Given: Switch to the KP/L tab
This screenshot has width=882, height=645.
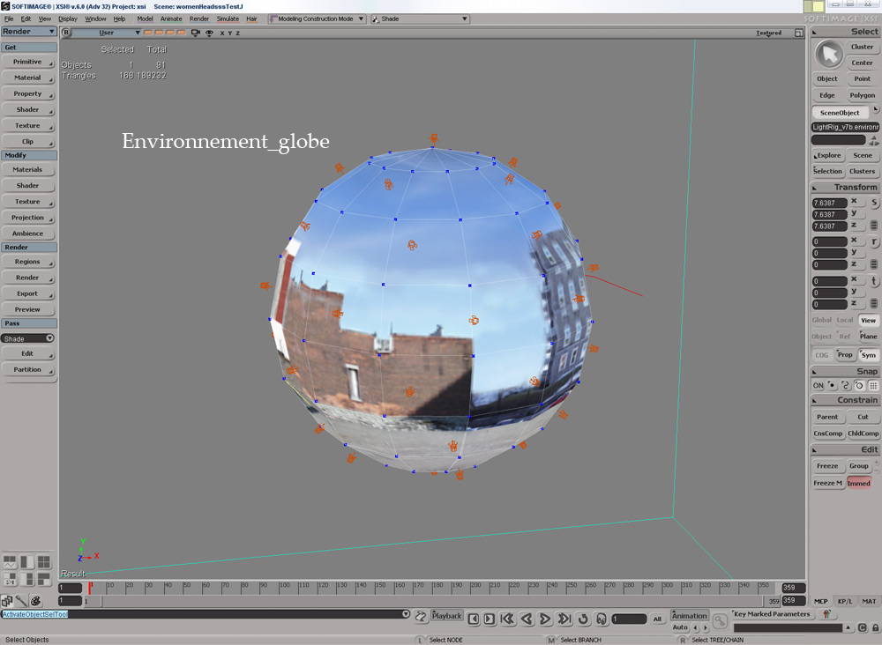Looking at the screenshot, I should pyautogui.click(x=844, y=601).
